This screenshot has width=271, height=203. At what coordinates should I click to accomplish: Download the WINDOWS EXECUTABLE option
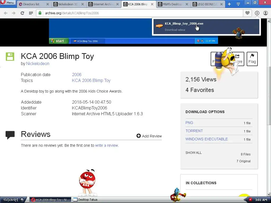[x=206, y=139]
